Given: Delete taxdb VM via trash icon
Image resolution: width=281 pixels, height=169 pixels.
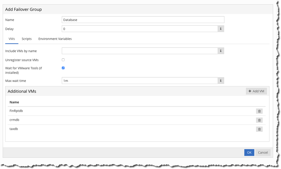Looking at the screenshot, I should pos(259,129).
